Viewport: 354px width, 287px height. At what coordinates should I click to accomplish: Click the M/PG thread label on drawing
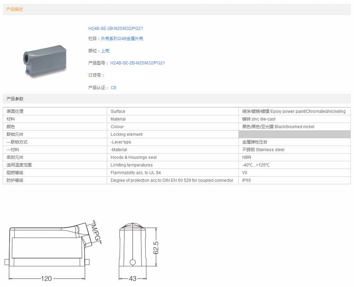(x=95, y=232)
